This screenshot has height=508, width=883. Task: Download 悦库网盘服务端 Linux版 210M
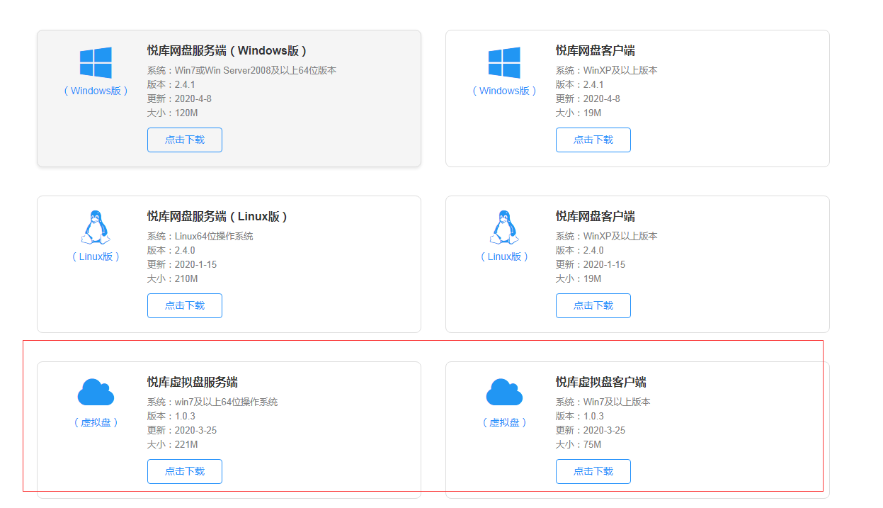point(185,305)
